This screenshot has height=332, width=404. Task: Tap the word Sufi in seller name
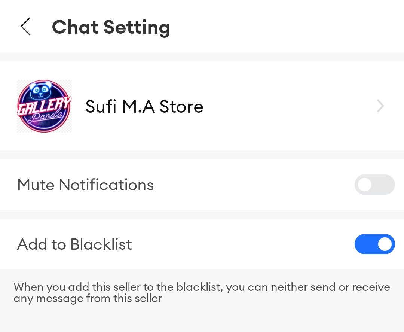tap(100, 107)
